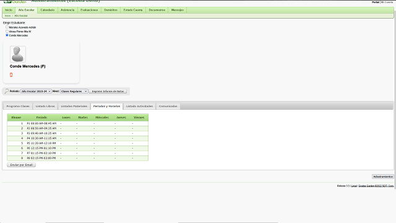The height and width of the screenshot is (223, 396).
Task: Click the Legal footer link
Action: 354,186
